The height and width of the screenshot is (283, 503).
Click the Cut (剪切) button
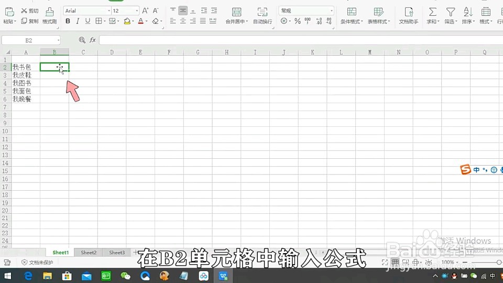29,11
